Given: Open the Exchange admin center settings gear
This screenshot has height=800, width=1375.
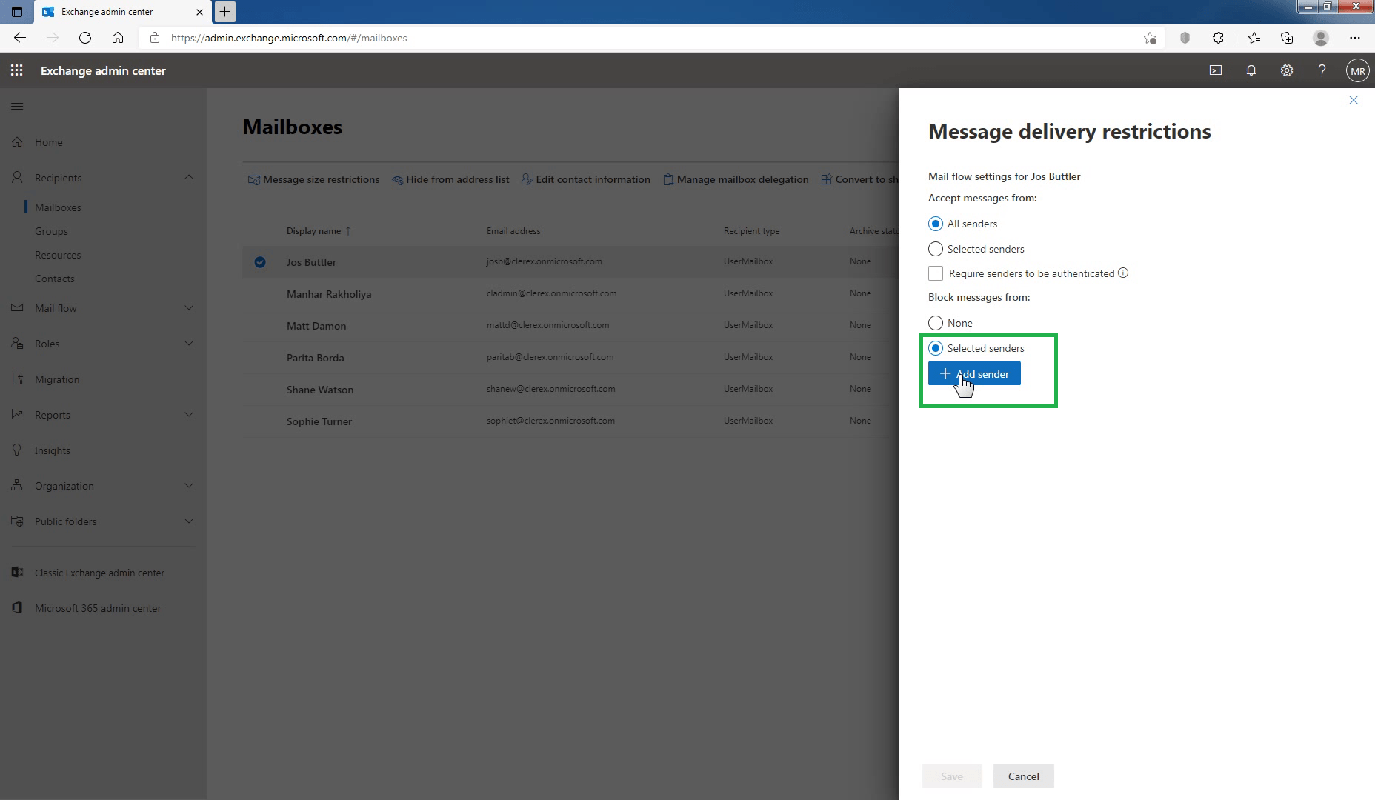Looking at the screenshot, I should pos(1287,70).
